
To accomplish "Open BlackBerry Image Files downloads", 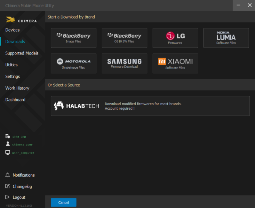I will (x=74, y=38).
